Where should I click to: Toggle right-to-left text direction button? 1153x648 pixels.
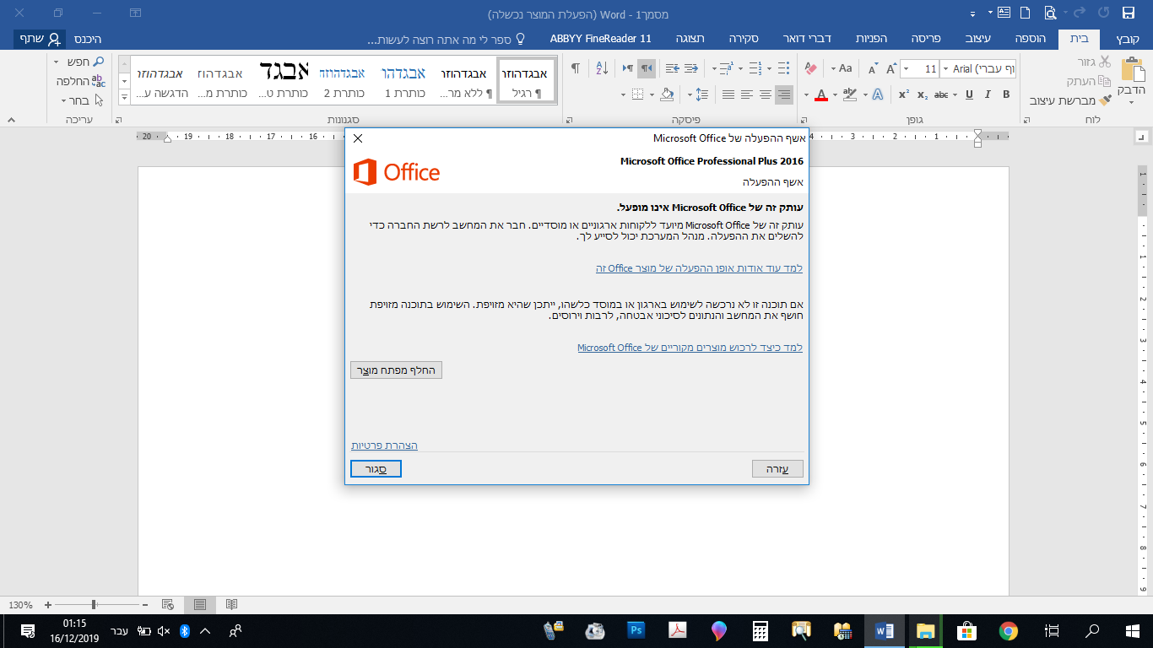pos(646,68)
